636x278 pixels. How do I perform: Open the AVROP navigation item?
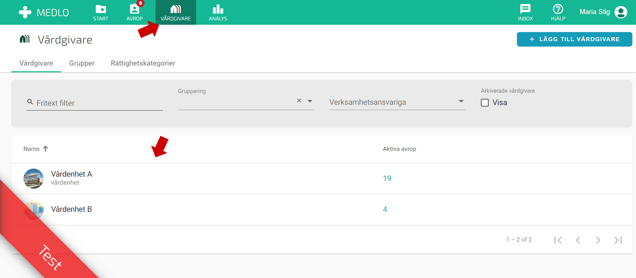tap(134, 13)
